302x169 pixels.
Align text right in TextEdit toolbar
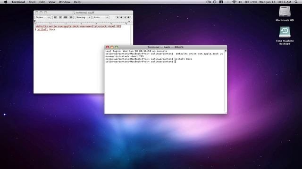(71, 17)
